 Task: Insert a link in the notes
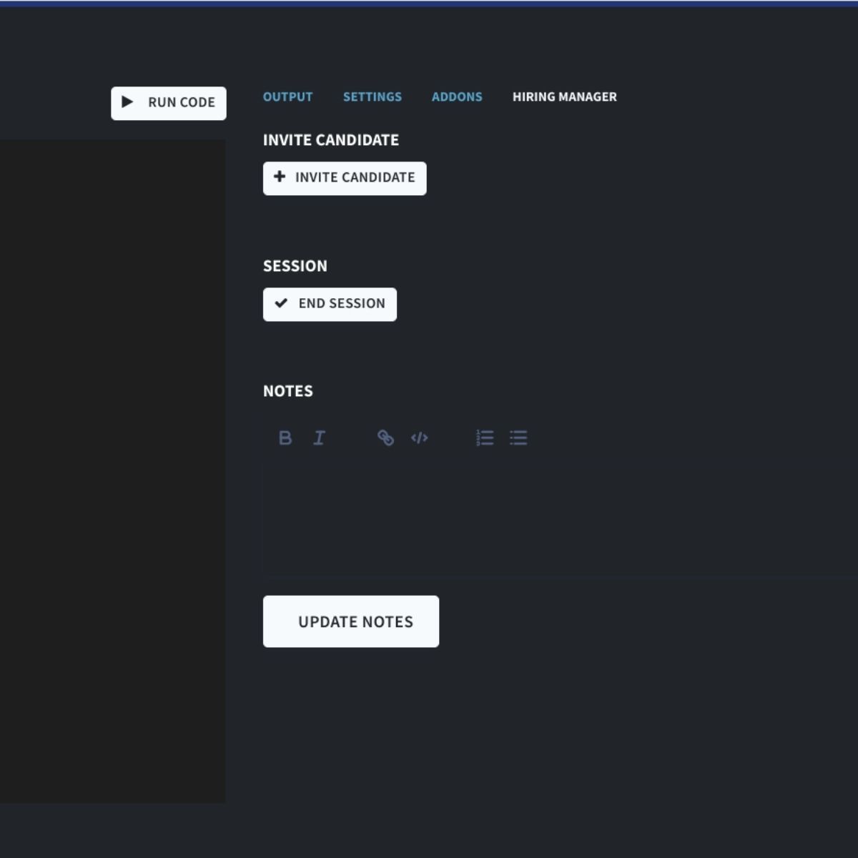(385, 438)
